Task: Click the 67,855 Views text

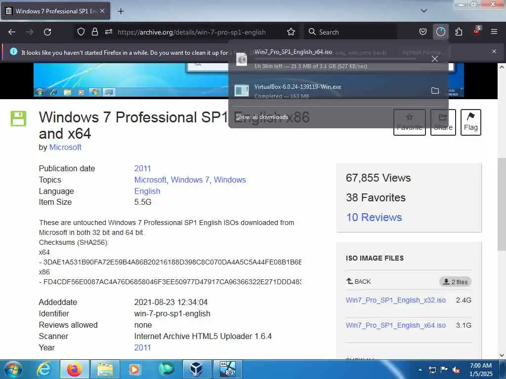Action: (378, 178)
